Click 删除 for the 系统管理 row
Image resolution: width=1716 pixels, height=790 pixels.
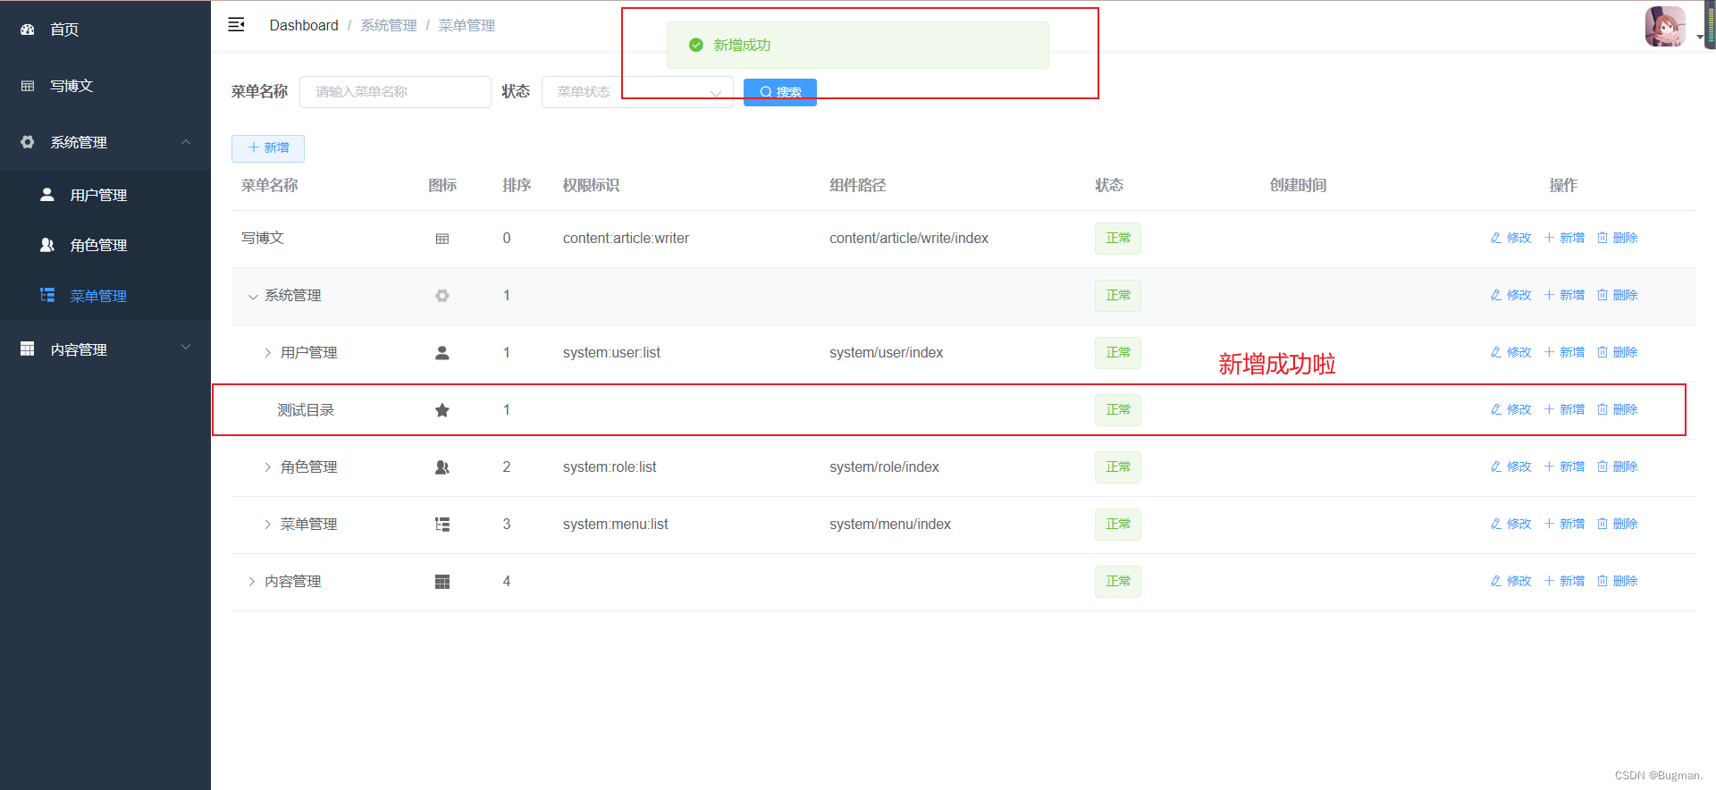[x=1618, y=295]
